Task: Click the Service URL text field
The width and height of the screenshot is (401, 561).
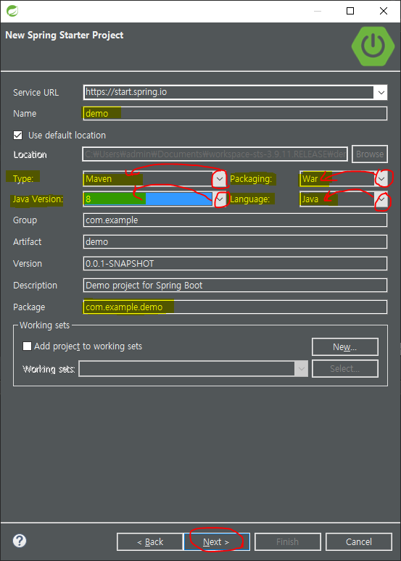Action: point(228,92)
